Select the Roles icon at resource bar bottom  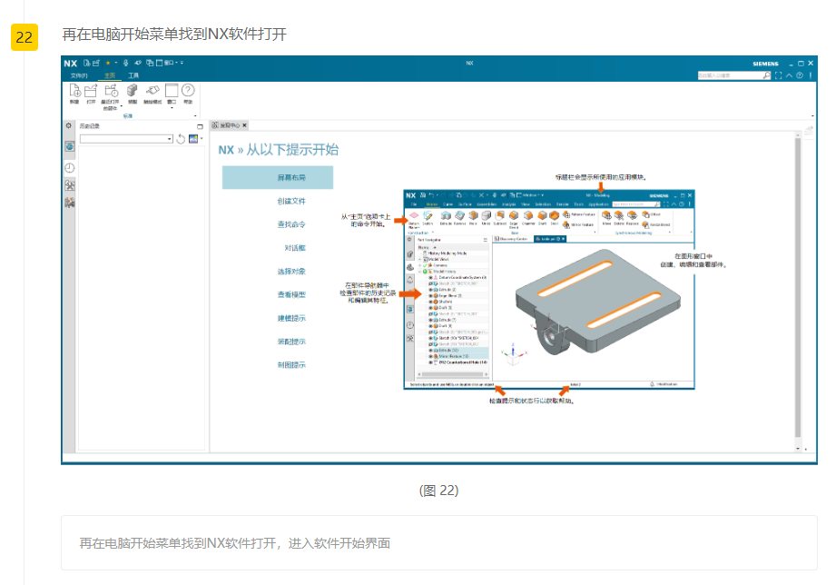pyautogui.click(x=69, y=203)
